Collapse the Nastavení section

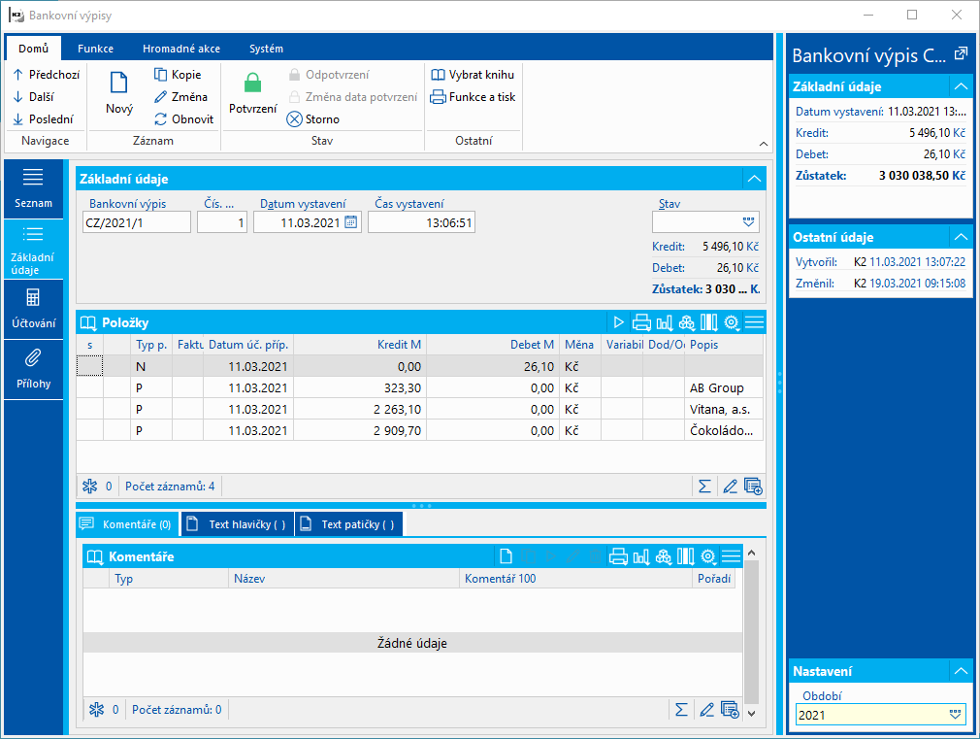(961, 671)
